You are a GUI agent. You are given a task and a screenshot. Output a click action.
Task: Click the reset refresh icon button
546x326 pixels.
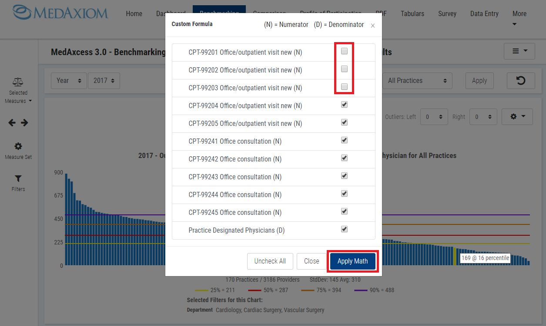click(x=520, y=81)
